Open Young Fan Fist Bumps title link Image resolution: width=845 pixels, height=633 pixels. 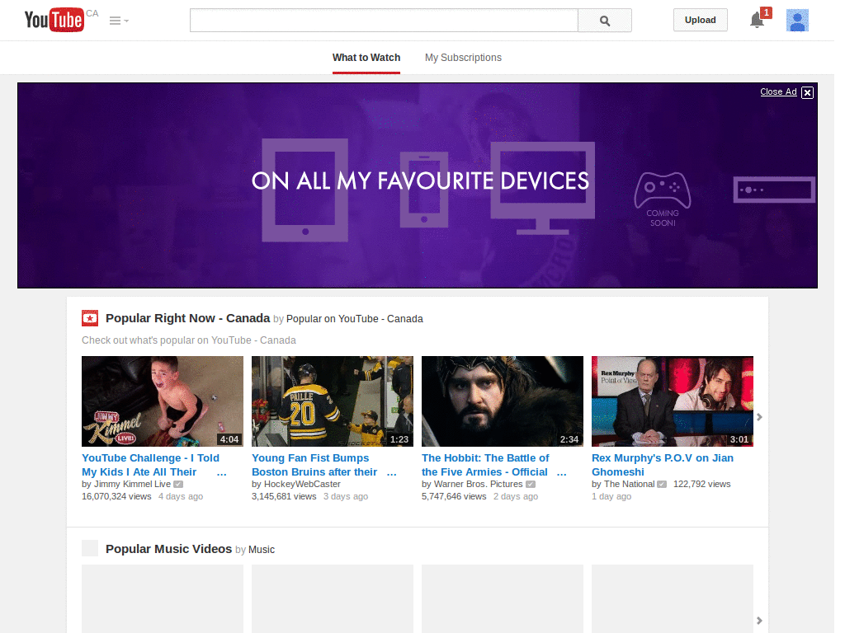[x=314, y=465]
